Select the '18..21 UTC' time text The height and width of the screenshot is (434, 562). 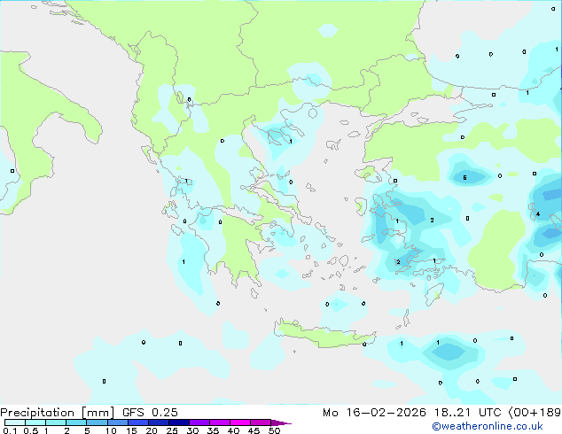pos(467,413)
